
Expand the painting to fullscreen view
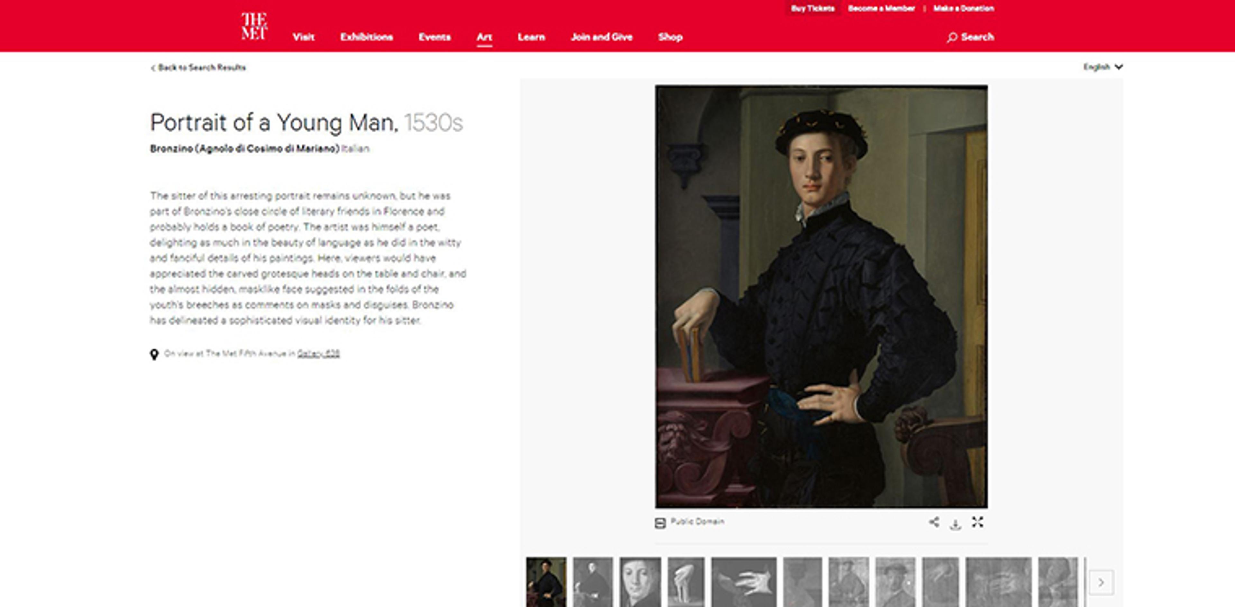[977, 522]
